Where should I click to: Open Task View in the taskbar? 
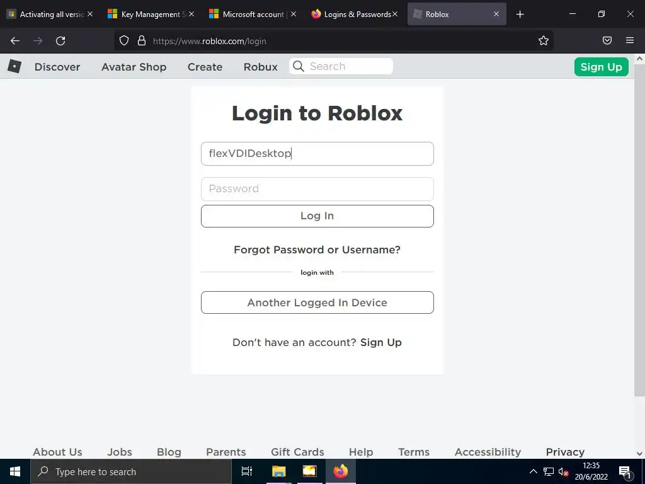tap(247, 471)
